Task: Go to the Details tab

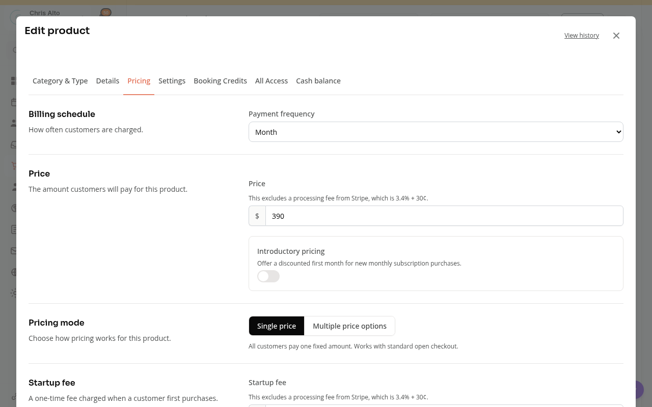Action: click(x=107, y=81)
